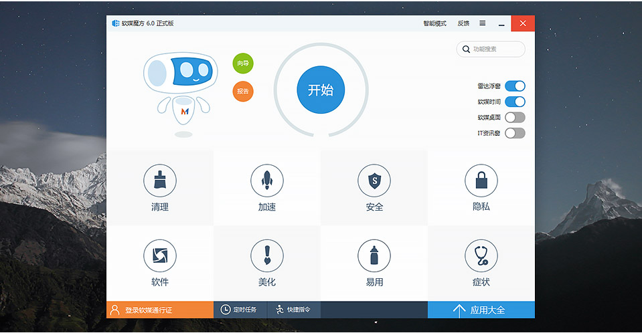The height and width of the screenshot is (333, 642).
Task: Open the 软件 software icon
Action: point(160,255)
